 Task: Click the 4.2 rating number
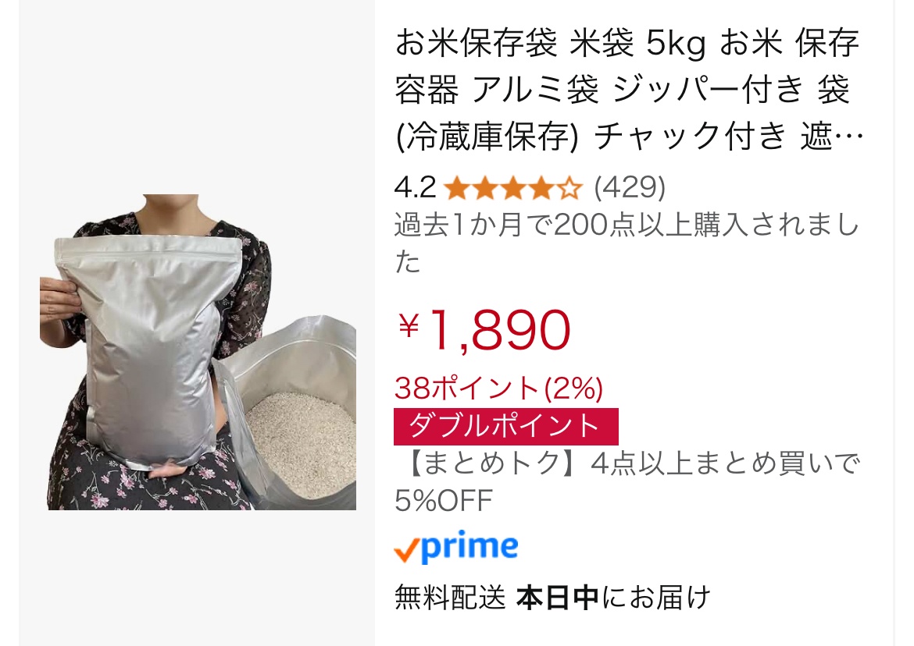click(415, 187)
